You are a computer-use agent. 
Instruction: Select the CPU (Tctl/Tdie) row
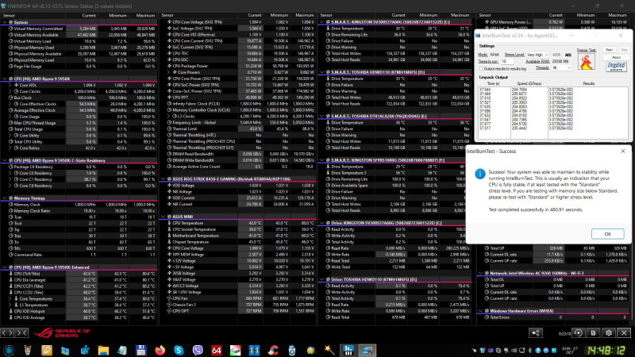point(79,274)
